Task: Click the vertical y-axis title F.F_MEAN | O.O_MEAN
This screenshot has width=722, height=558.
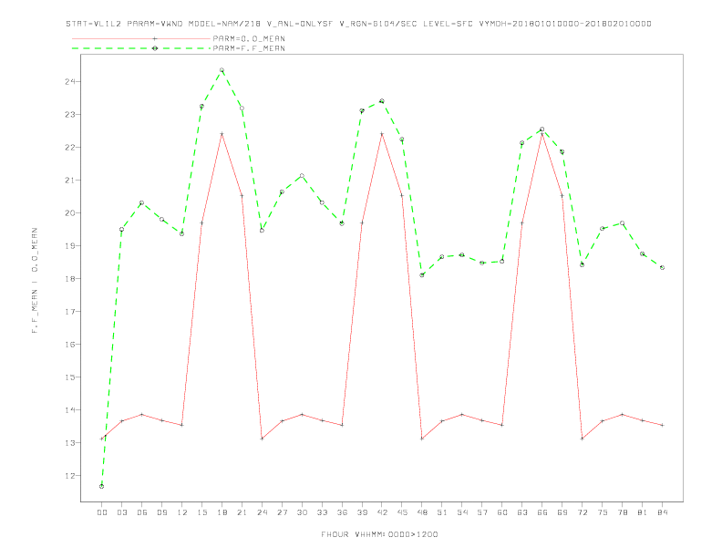Action: (x=35, y=281)
